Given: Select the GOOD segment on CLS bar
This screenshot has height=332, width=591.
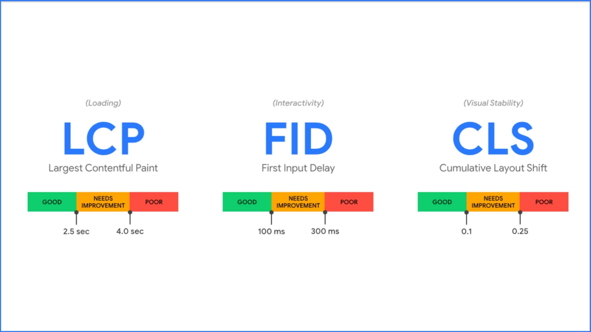Looking at the screenshot, I should tap(442, 201).
